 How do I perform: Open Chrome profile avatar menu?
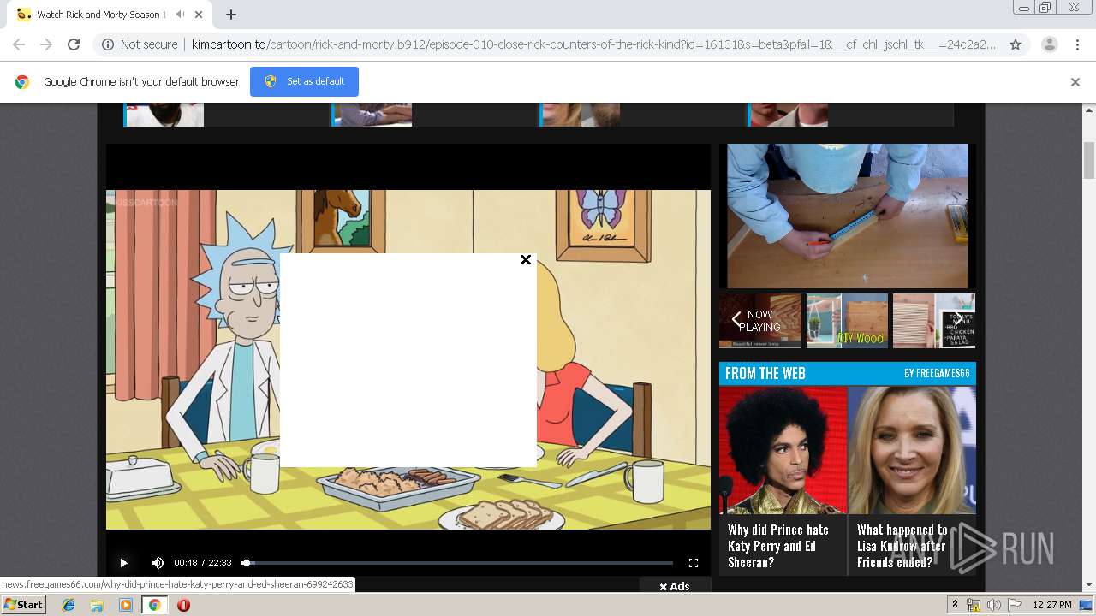(1049, 44)
